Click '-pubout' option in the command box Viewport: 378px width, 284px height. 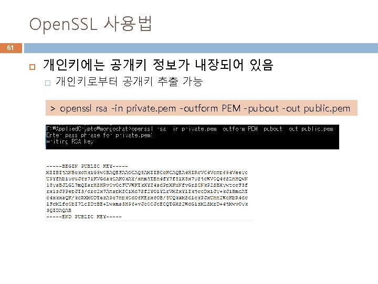[x=261, y=108]
